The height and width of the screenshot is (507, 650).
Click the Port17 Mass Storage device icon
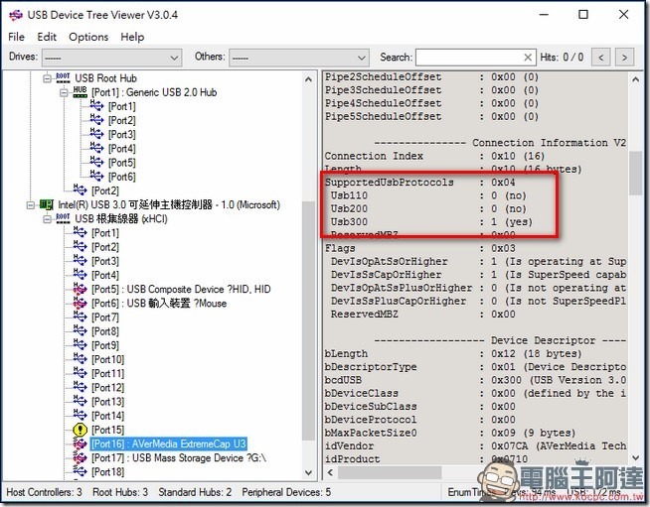click(x=80, y=457)
